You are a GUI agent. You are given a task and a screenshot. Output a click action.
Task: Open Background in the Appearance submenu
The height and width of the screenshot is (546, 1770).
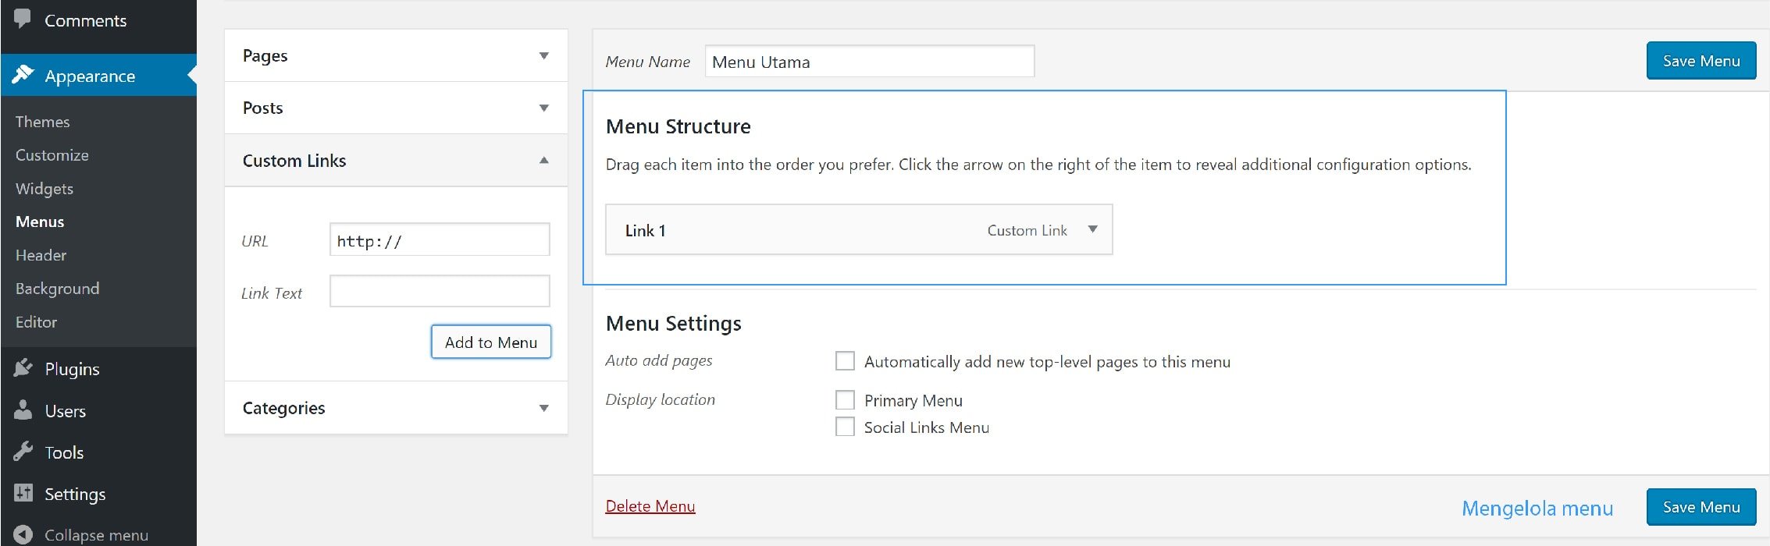pos(58,289)
